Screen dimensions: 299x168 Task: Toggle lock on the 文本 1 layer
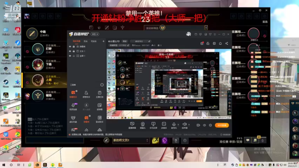coord(74,51)
